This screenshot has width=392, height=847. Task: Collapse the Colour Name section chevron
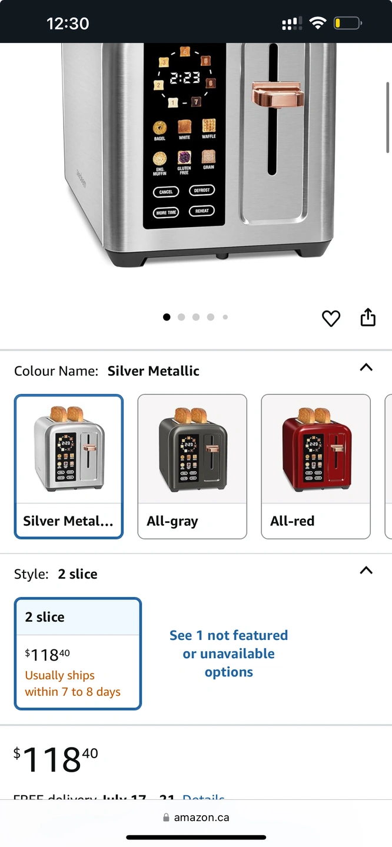(366, 367)
